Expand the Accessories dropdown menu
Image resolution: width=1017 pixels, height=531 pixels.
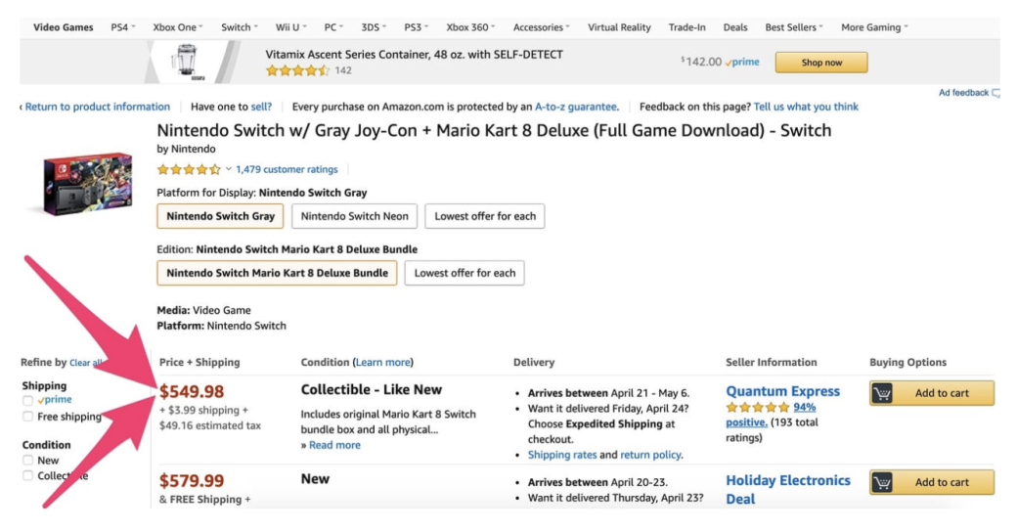542,27
